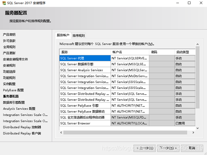The image size is (207, 155).
Task: Close the SQL Server 2017 setup window
Action: pyautogui.click(x=201, y=3)
